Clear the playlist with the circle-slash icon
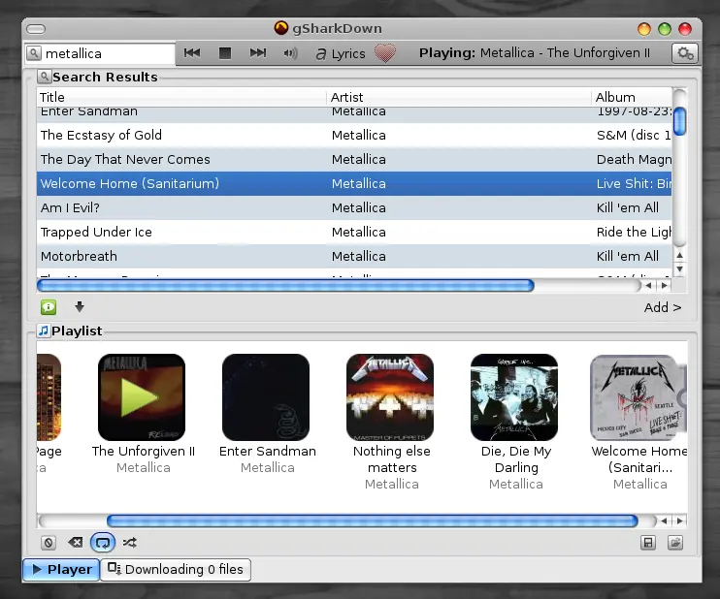 pos(49,543)
